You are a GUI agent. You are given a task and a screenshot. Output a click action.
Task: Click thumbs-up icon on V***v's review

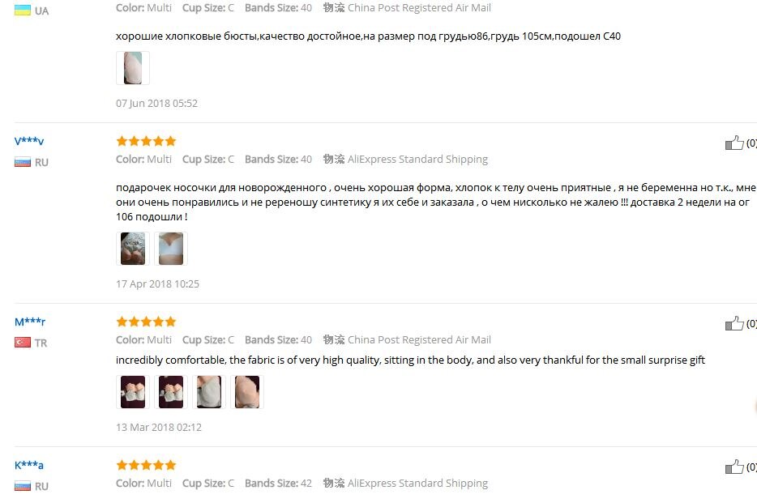pos(734,143)
